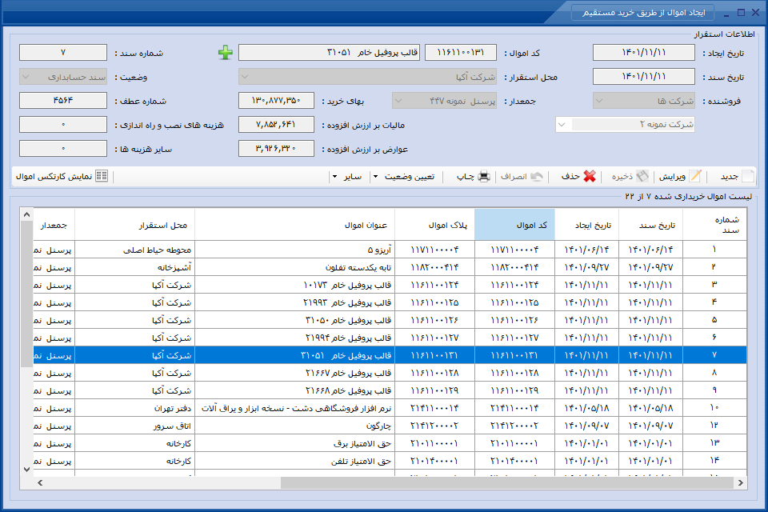Click the vertical scrollbar down arrow

pos(26,470)
